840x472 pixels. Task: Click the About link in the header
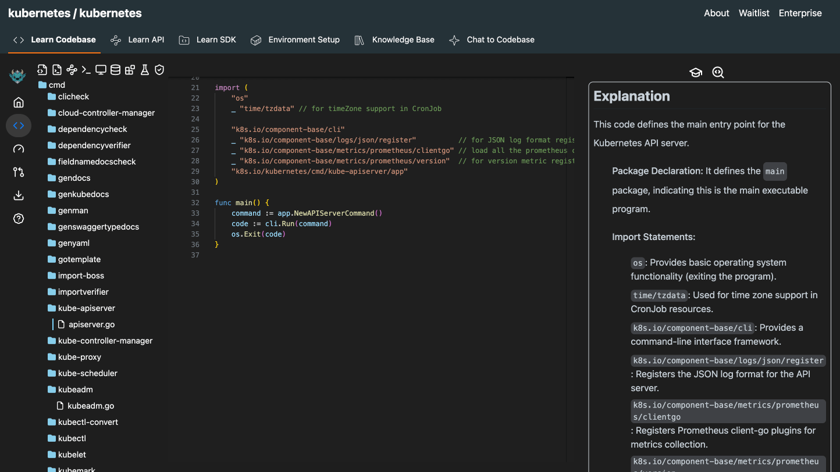(716, 13)
